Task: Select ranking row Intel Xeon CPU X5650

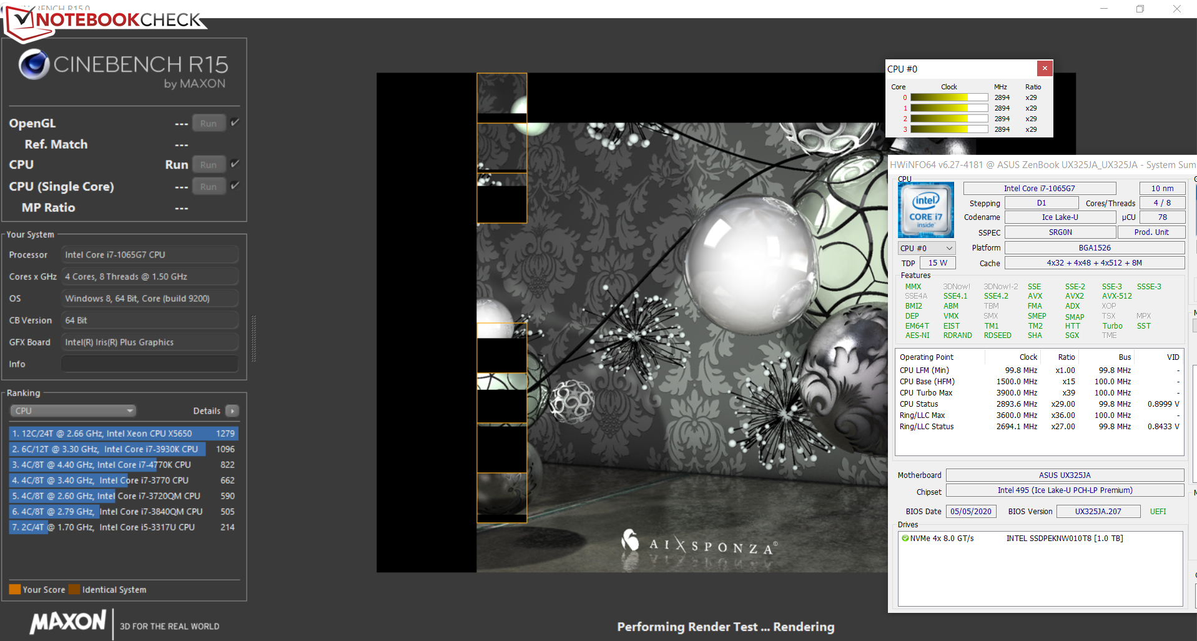Action: [x=124, y=433]
